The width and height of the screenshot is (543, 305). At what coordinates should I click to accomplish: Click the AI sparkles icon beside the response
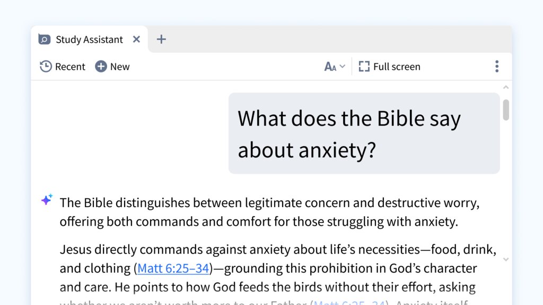(46, 200)
